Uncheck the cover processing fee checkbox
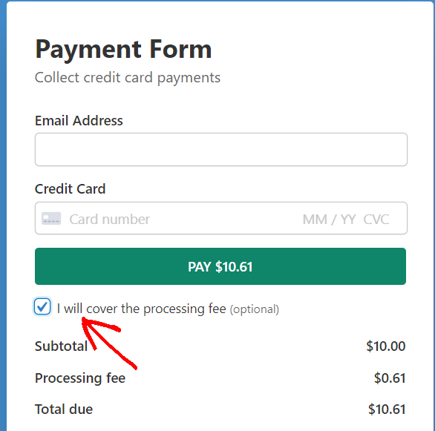The height and width of the screenshot is (431, 435). click(x=42, y=307)
